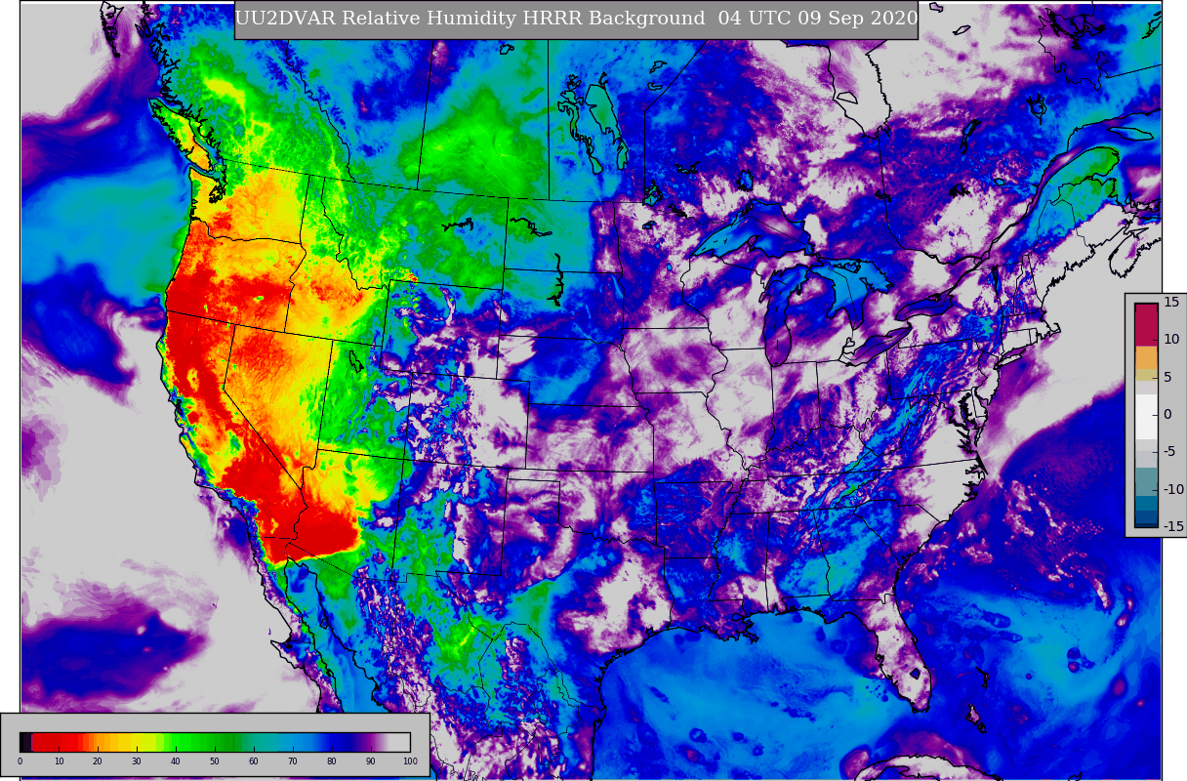1187x781 pixels.
Task: Click the vertical colorbar label "-10"
Action: [x=1172, y=489]
